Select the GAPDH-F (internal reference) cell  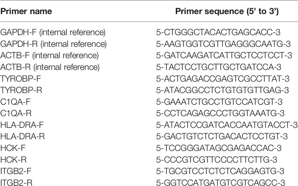[x=53, y=32]
